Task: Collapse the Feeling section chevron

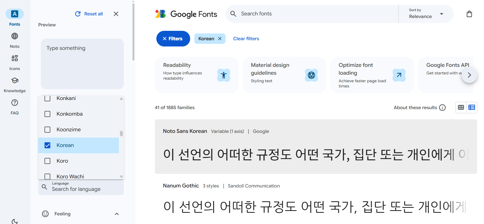Action: [117, 214]
